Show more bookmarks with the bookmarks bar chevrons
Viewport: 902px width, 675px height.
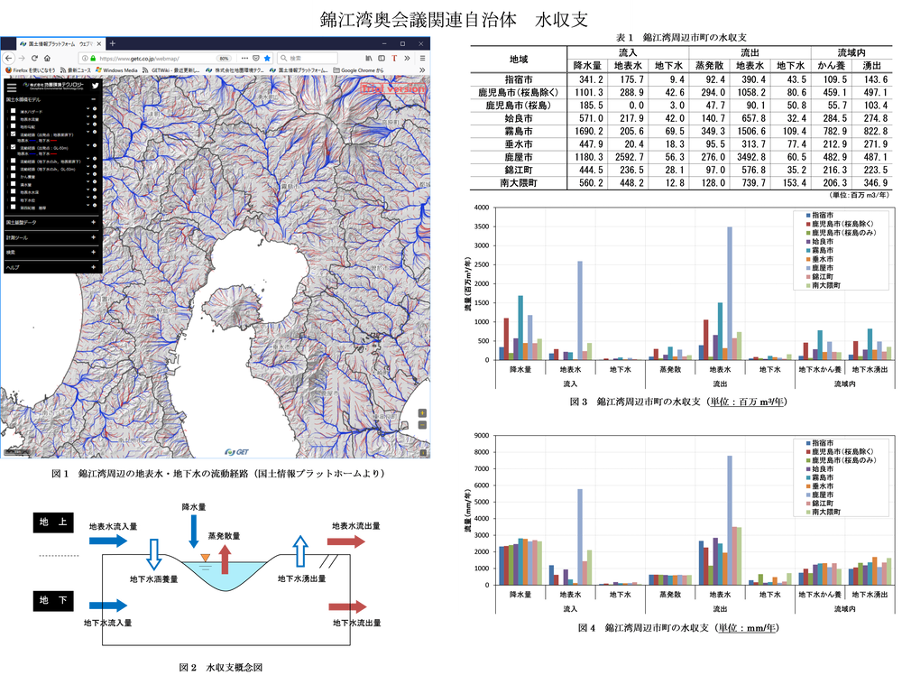coord(422,70)
